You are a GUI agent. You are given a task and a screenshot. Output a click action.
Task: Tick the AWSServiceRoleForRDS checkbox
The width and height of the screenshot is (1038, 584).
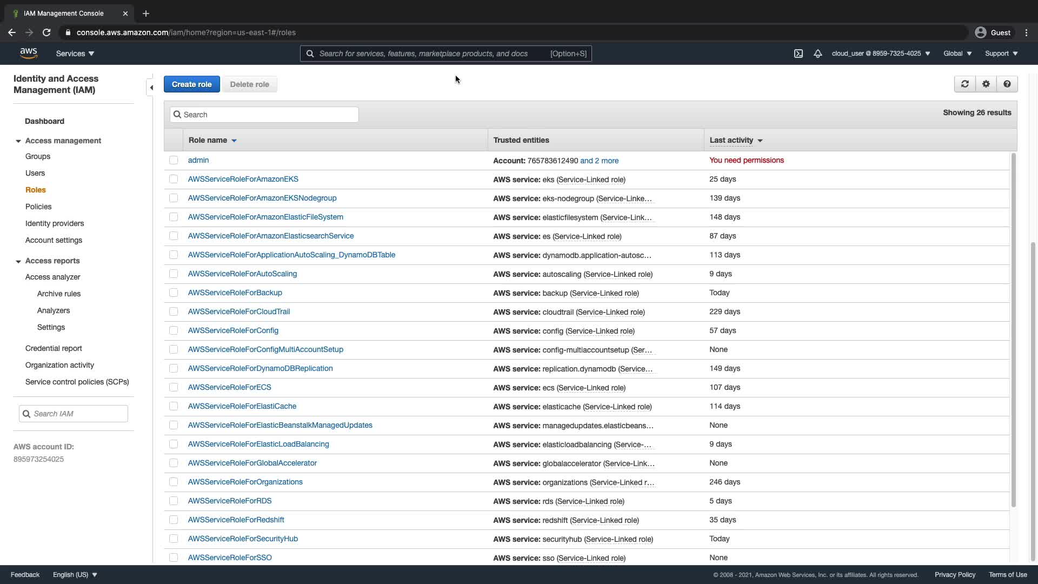point(174,501)
